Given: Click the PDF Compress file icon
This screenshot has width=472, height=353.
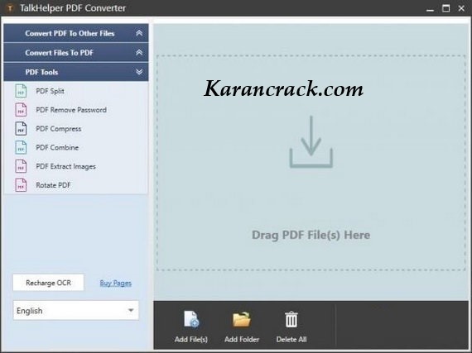Looking at the screenshot, I should click(x=21, y=129).
